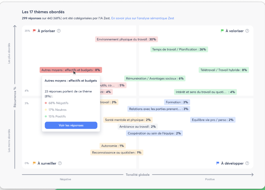Click the orange À surveiller flag icon

click(x=34, y=163)
